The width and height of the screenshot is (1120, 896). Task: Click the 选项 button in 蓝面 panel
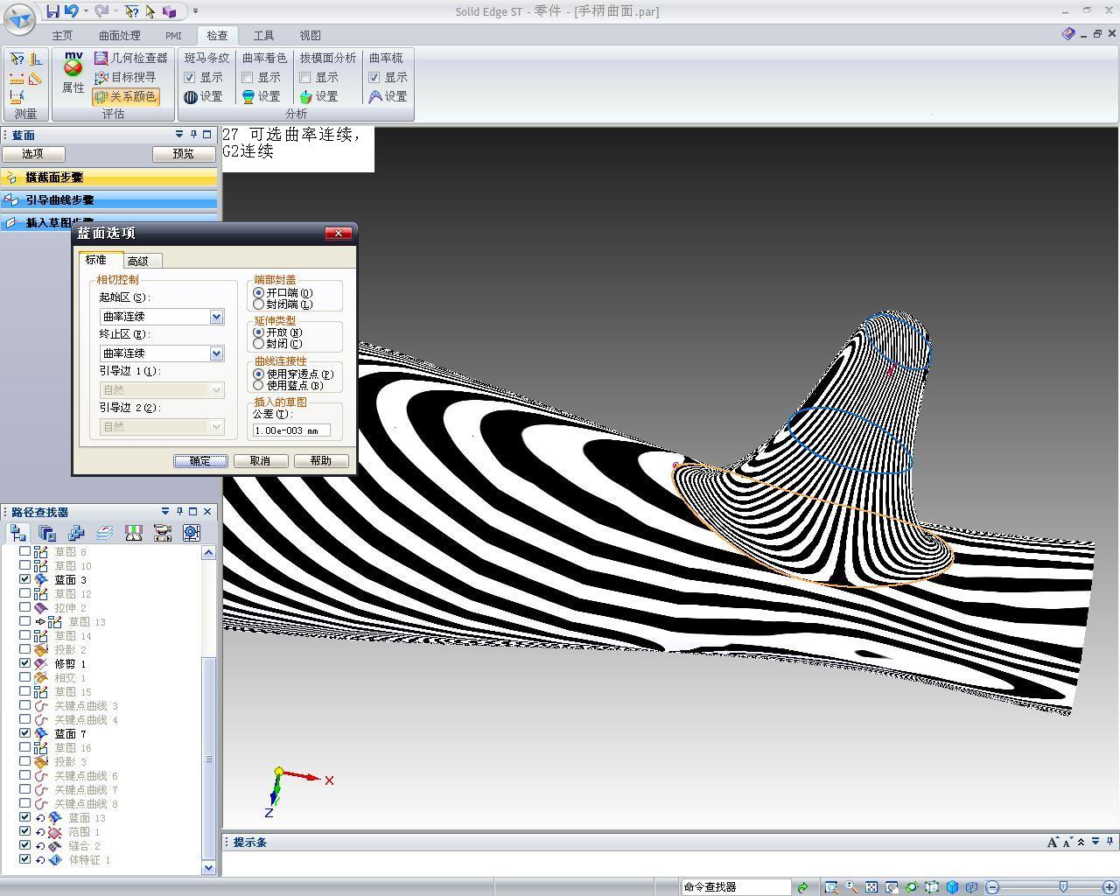click(x=32, y=154)
